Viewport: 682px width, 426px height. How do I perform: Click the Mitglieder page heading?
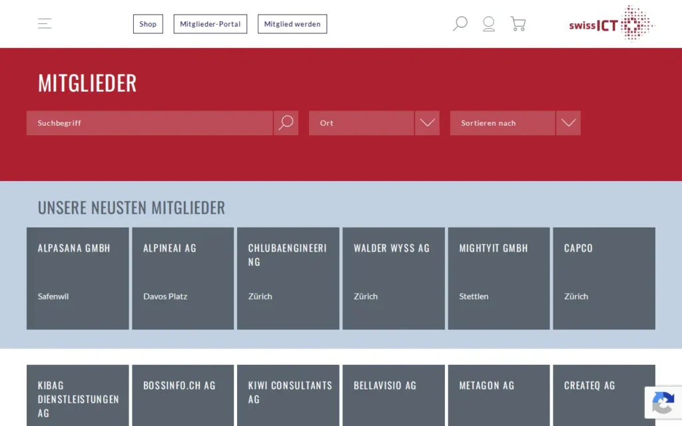click(87, 83)
